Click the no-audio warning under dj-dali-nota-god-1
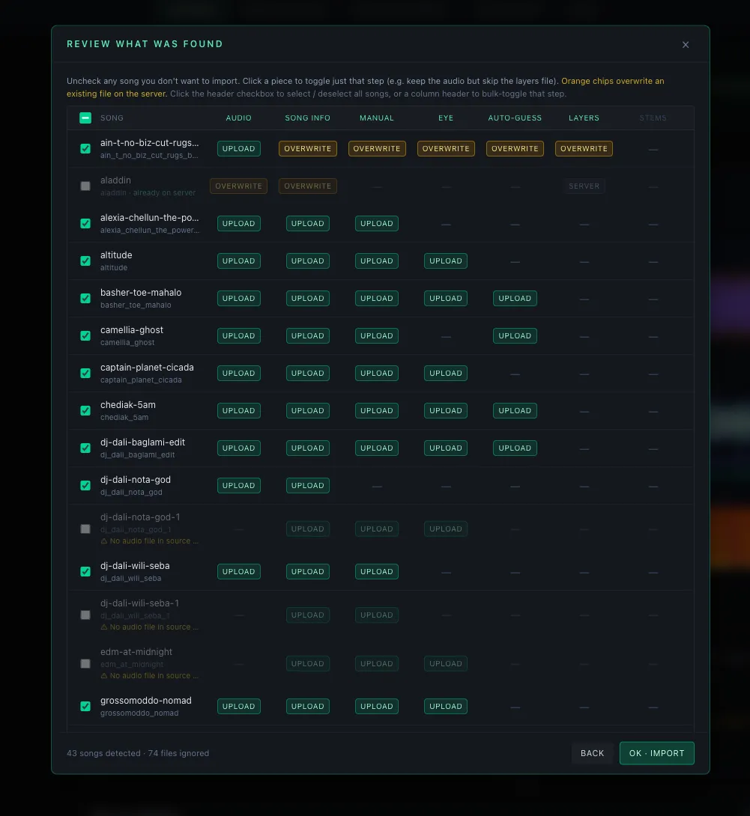The width and height of the screenshot is (750, 816). (x=150, y=541)
